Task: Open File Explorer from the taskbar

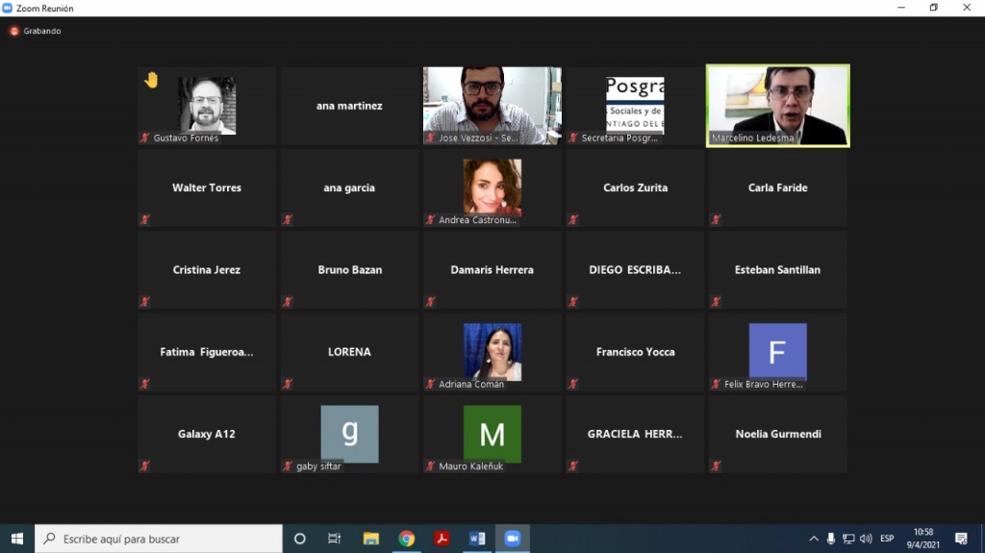Action: [x=371, y=539]
